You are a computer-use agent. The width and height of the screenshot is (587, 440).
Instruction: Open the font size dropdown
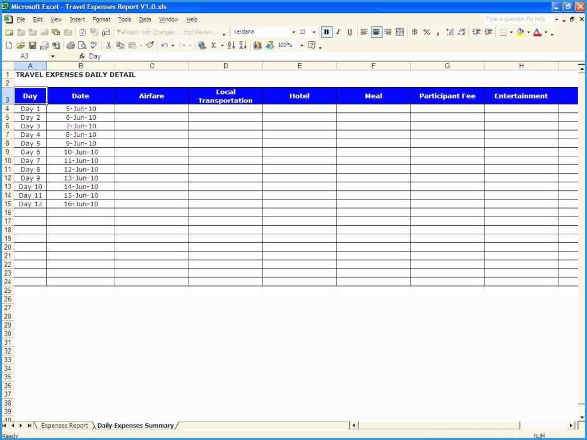click(314, 32)
